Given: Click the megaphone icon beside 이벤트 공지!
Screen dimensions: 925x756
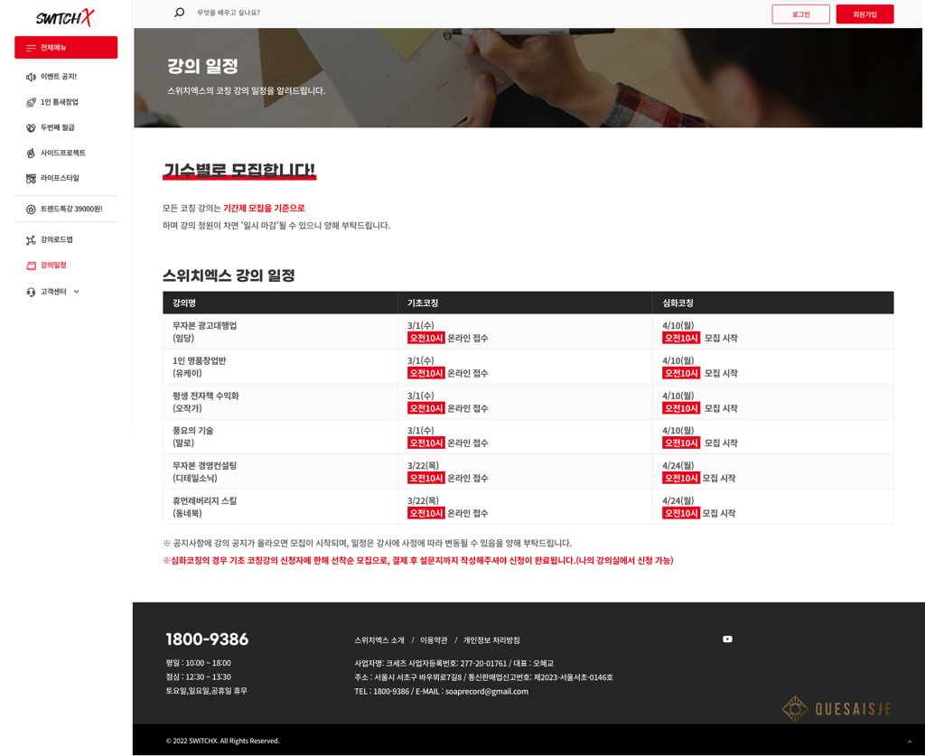Looking at the screenshot, I should 31,77.
